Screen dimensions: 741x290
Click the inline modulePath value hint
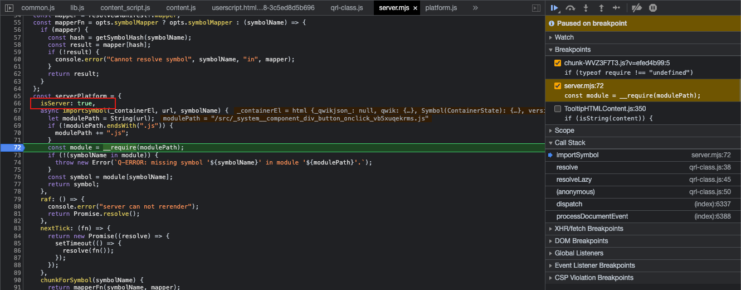click(295, 118)
